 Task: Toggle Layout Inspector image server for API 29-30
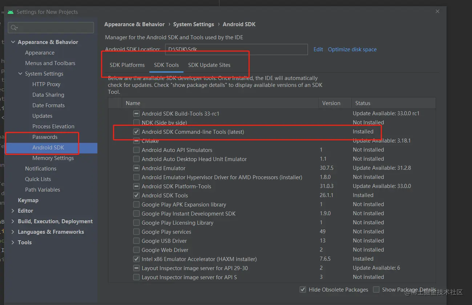click(x=136, y=268)
